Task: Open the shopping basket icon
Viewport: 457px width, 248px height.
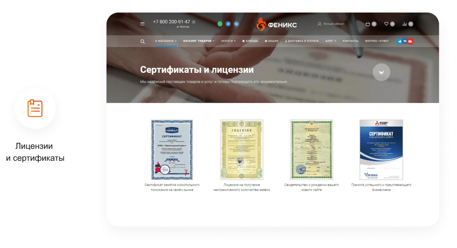Action: point(368,24)
